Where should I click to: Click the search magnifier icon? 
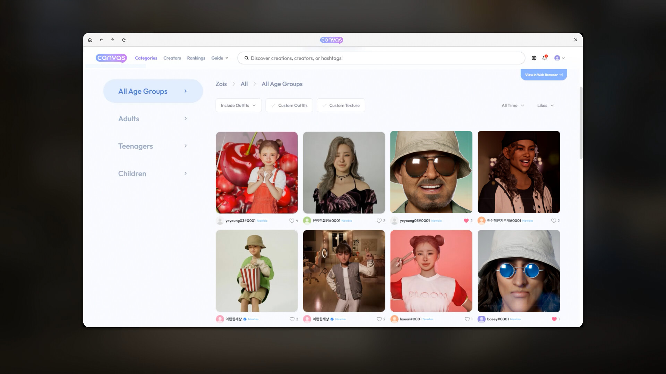tap(246, 58)
